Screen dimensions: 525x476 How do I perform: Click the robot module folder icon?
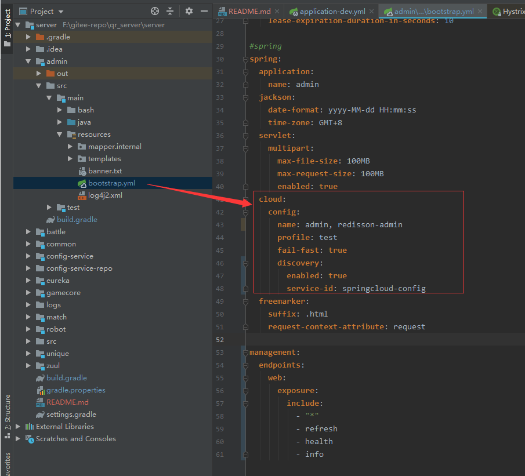(x=40, y=329)
